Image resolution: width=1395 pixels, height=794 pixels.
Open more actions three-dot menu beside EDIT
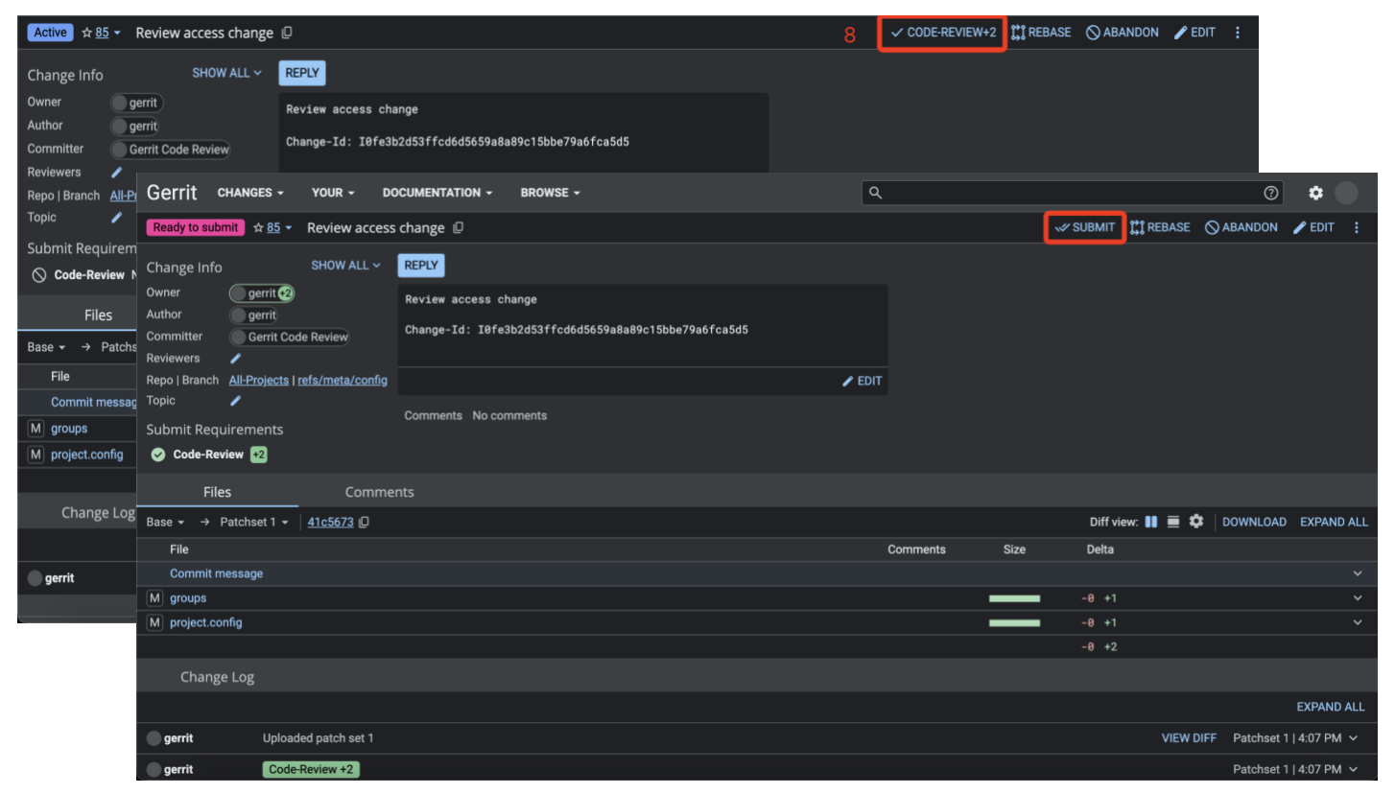pos(1357,228)
